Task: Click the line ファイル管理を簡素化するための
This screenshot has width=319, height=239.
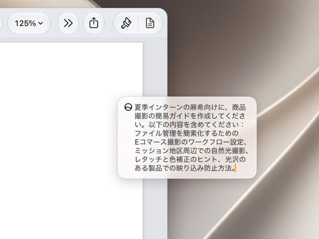Action: (x=186, y=133)
